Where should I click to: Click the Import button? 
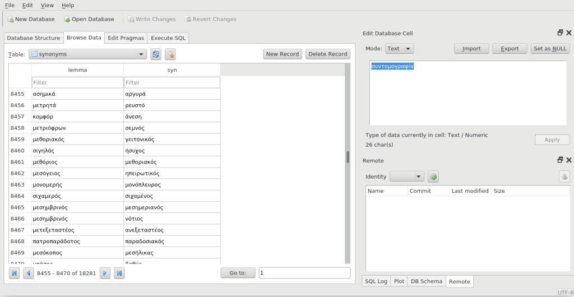click(472, 49)
